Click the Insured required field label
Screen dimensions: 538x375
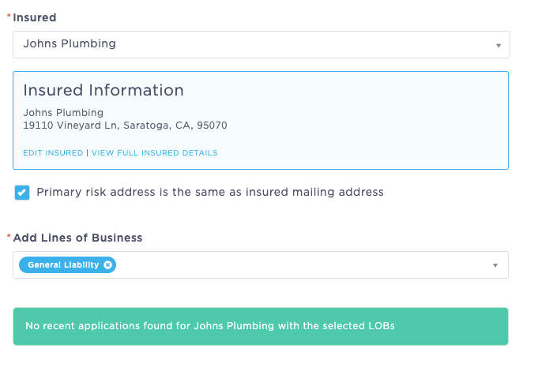pyautogui.click(x=34, y=17)
